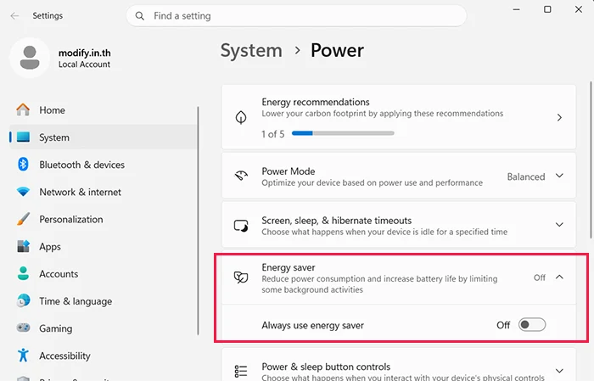Open Energy recommendations via arrow
The height and width of the screenshot is (381, 594).
[559, 117]
